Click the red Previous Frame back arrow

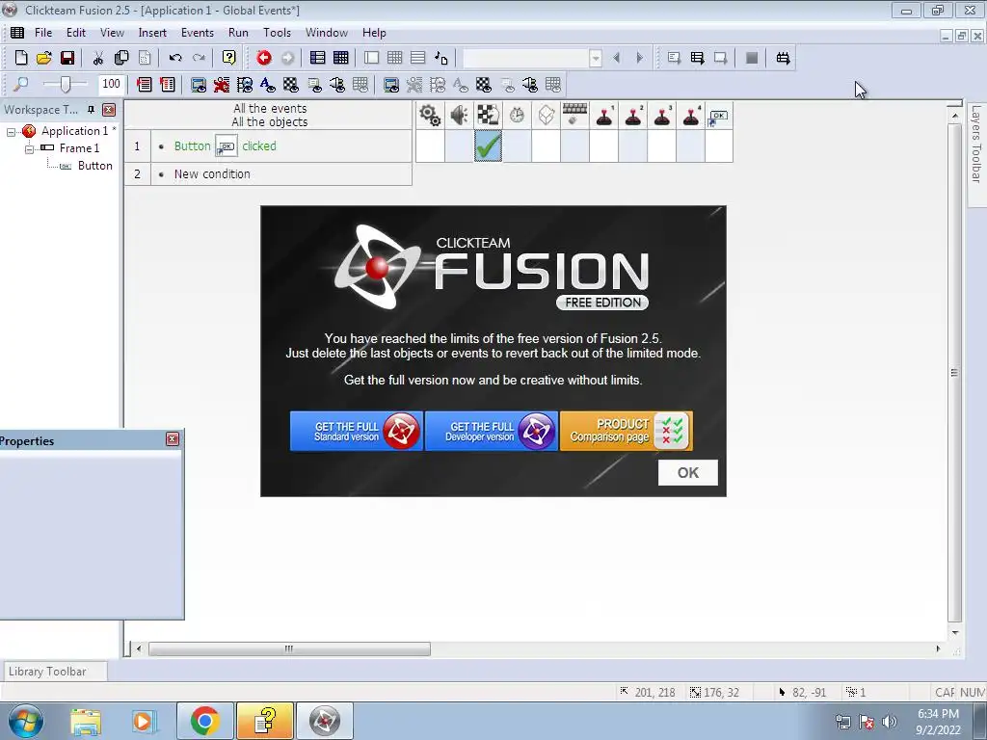(264, 58)
